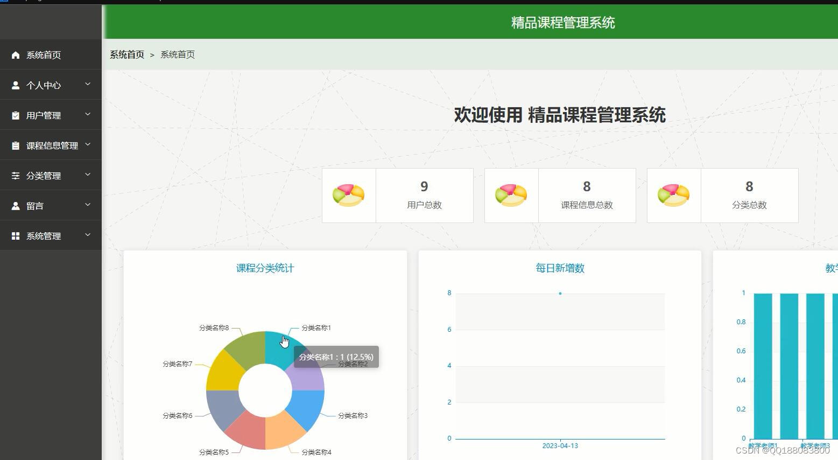Click the 教学老师1 bar in the bar chart
Viewport: 838px width, 460px height.
(x=763, y=366)
